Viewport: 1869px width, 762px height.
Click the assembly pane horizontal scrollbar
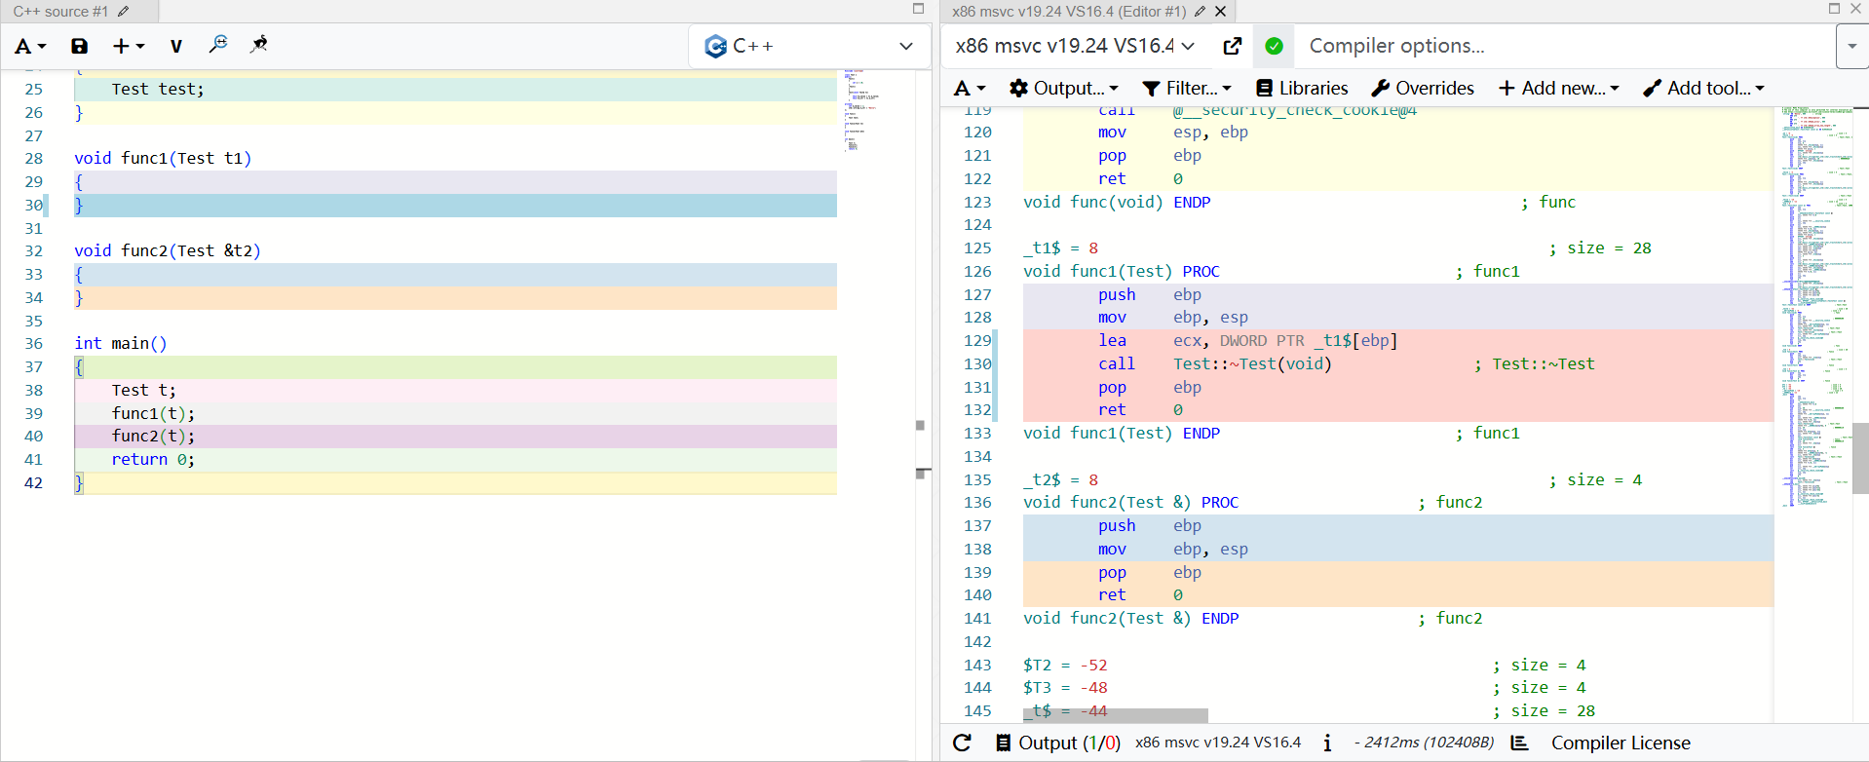point(1116,716)
